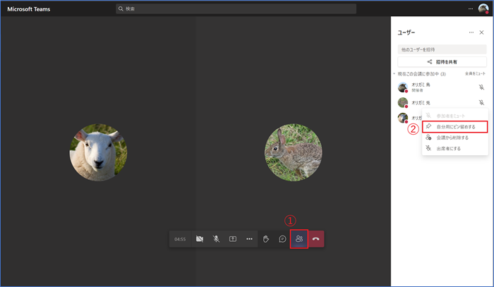This screenshot has width=494, height=287.
Task: Select 出席者にする menu option
Action: (447, 149)
